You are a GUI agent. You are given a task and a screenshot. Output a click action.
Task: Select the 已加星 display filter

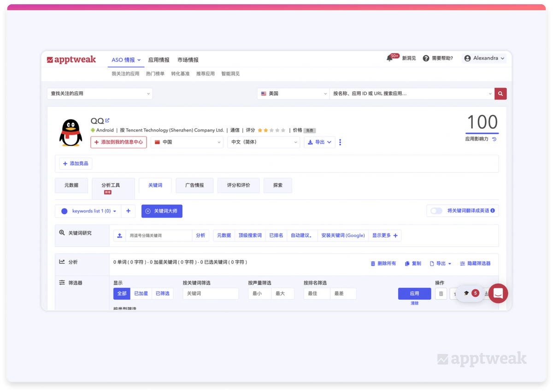pos(141,293)
